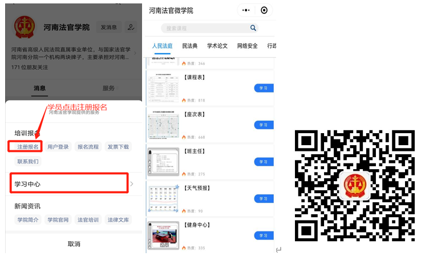Viewport: 425px width, 264px height.
Task: Open the 【座次表】 thumbnail
Action: [163, 125]
